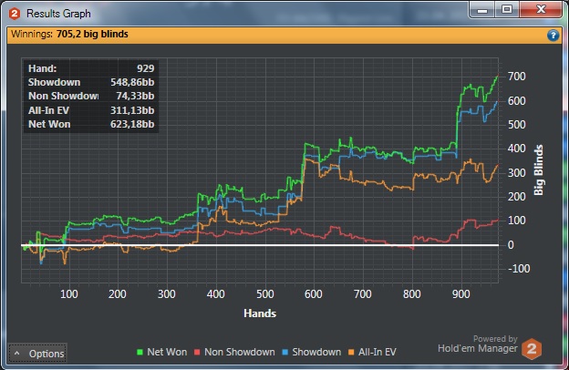Click the All-In EV 311,13bb value
The image size is (569, 370).
(x=132, y=110)
